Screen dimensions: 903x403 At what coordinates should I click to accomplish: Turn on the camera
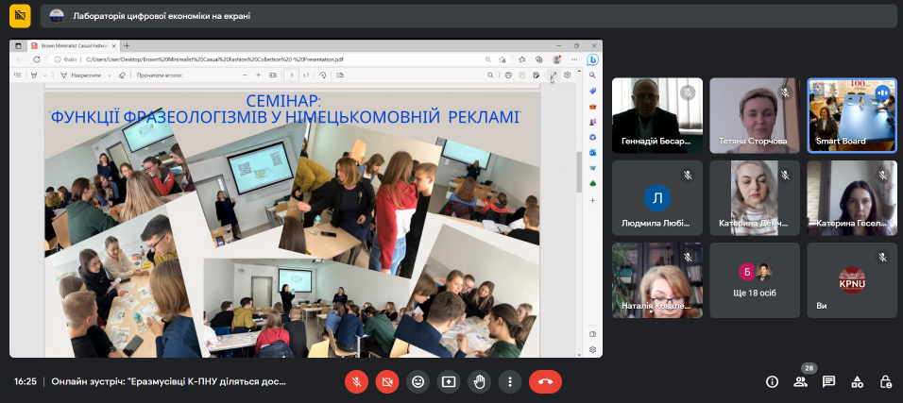[x=386, y=382]
